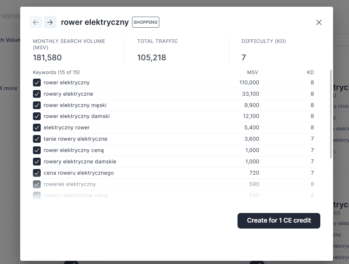Click the KD column header
The height and width of the screenshot is (264, 349).
pyautogui.click(x=310, y=72)
